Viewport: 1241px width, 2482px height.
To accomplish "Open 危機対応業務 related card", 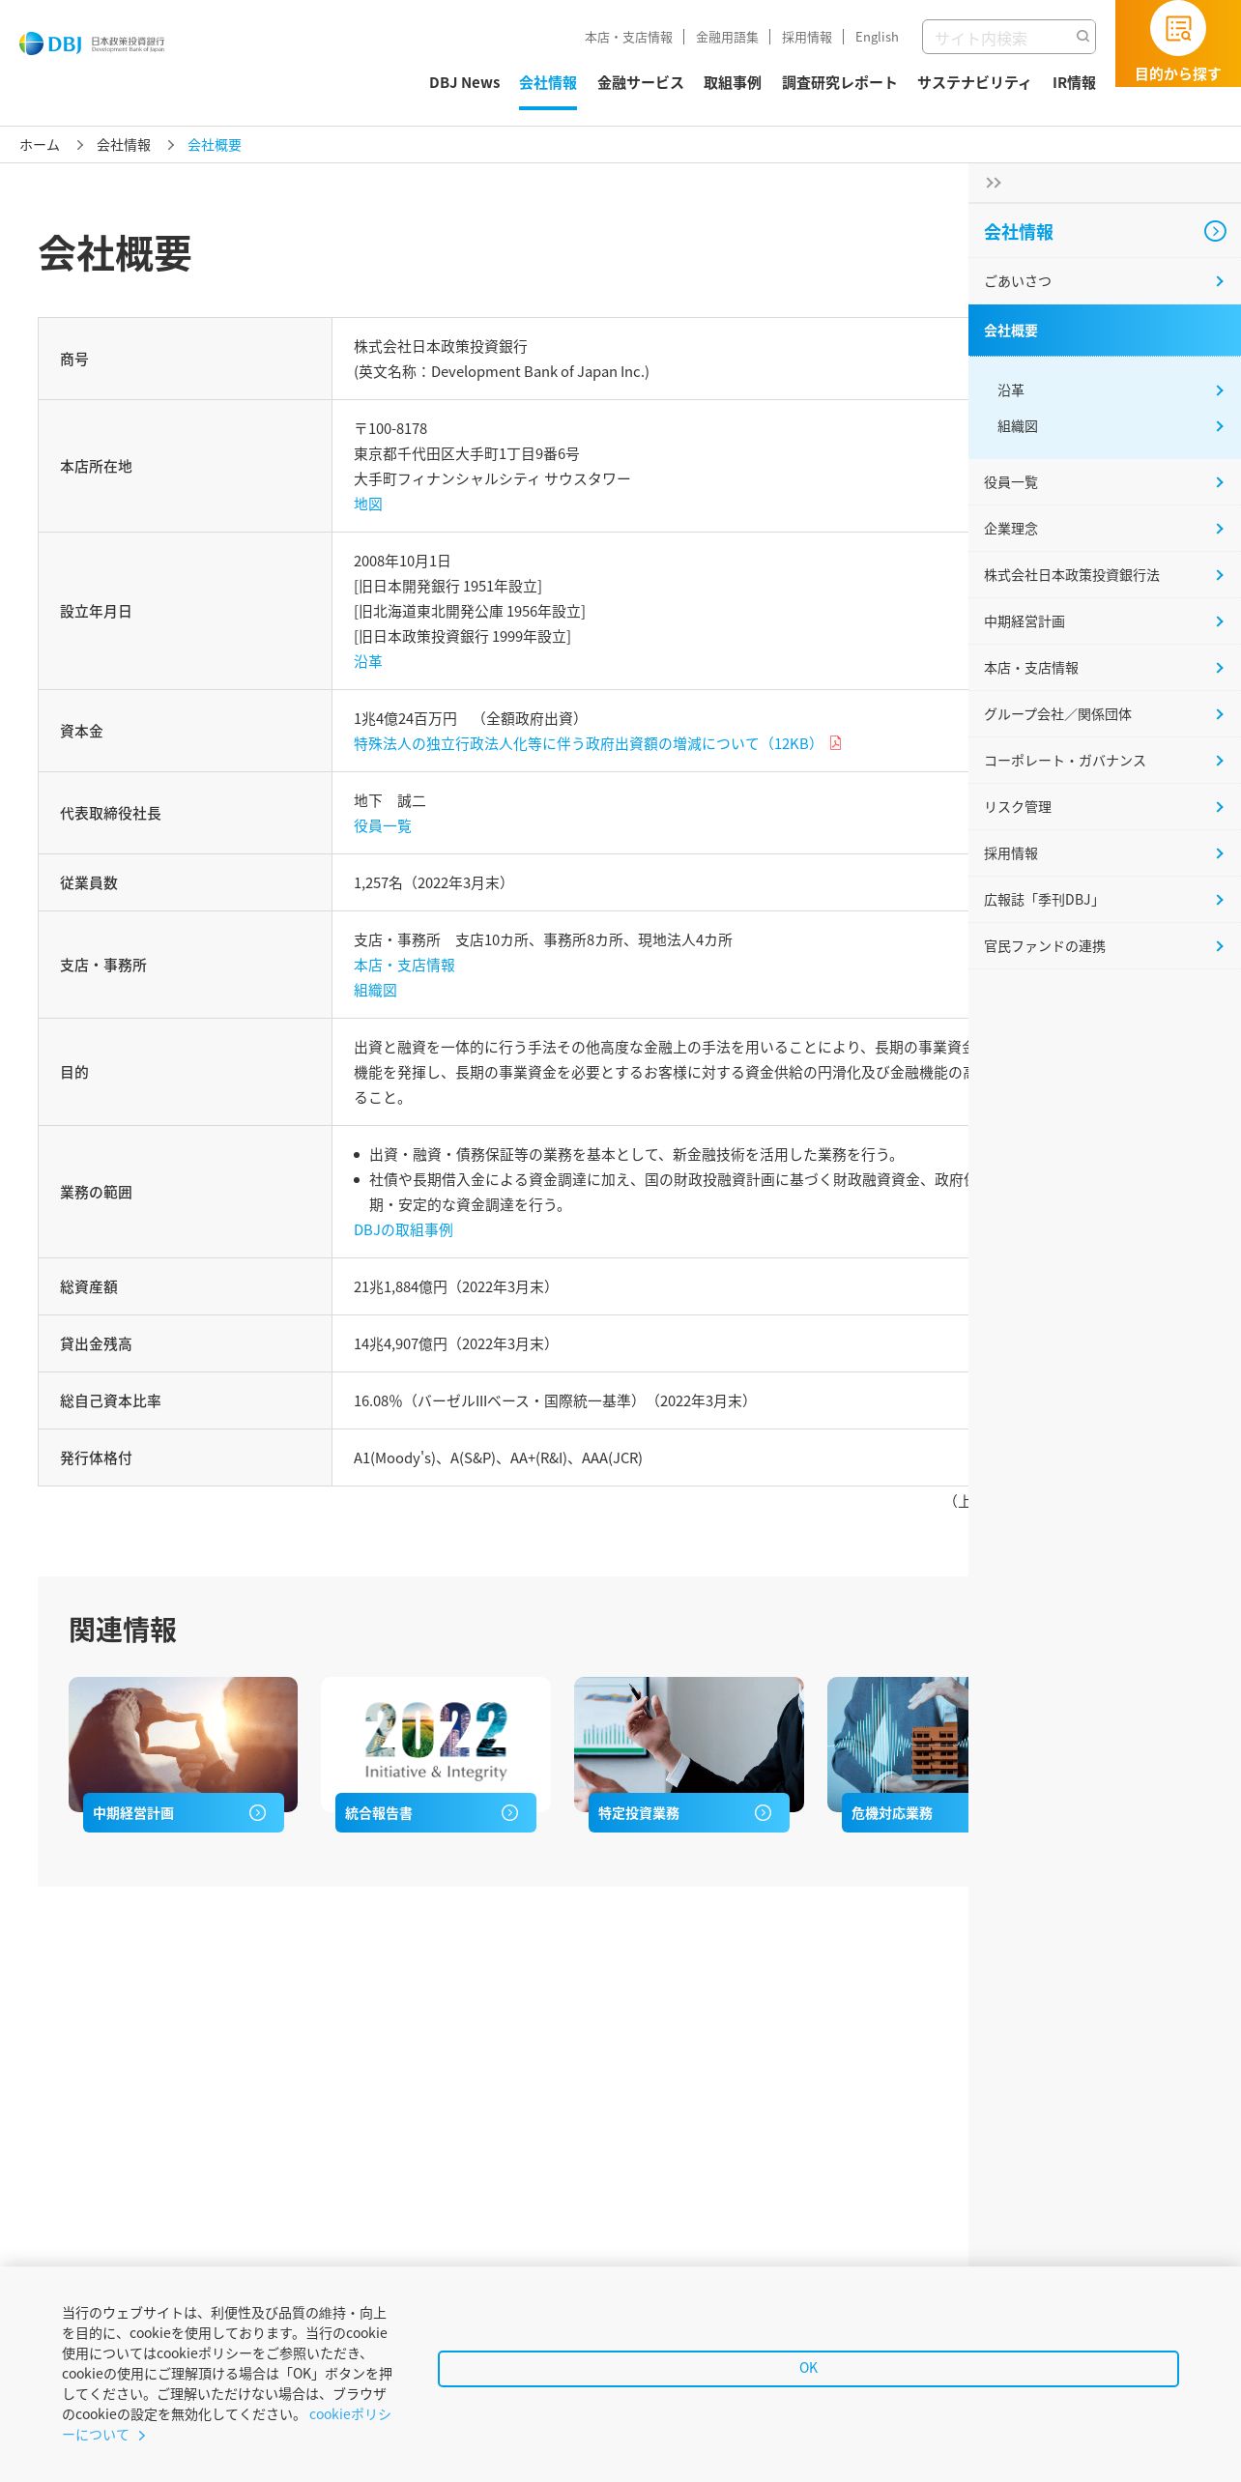I will pos(898,1754).
